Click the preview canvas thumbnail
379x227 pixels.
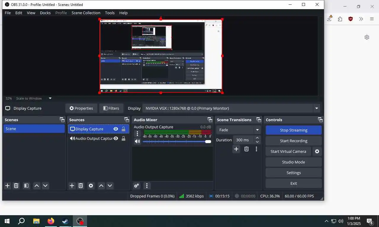click(x=161, y=56)
